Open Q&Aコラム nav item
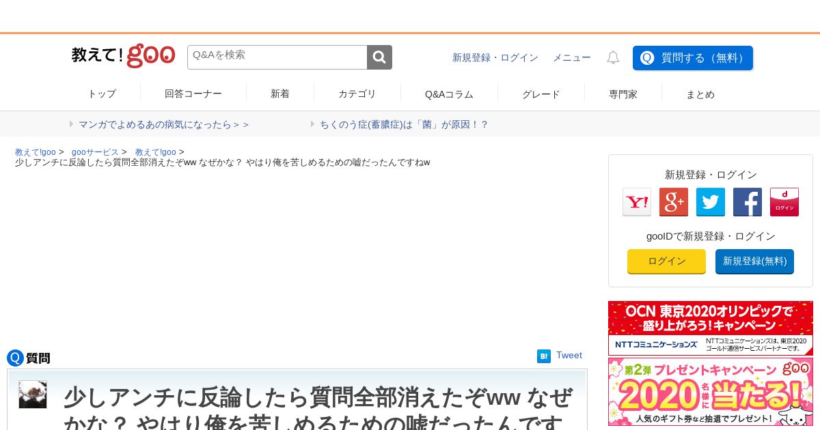The width and height of the screenshot is (820, 430). (x=449, y=94)
